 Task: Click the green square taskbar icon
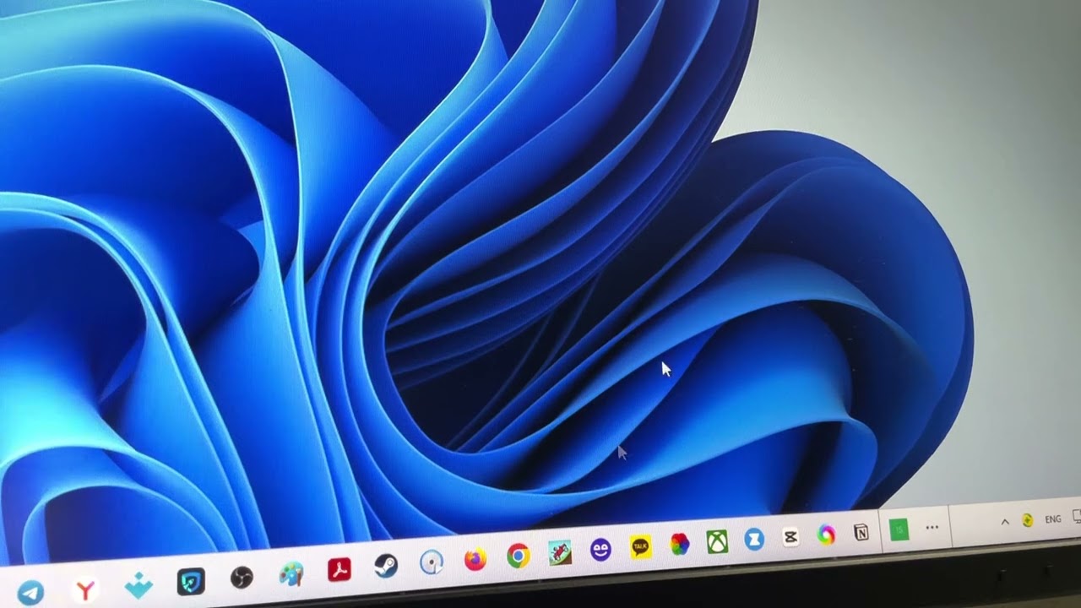(899, 529)
